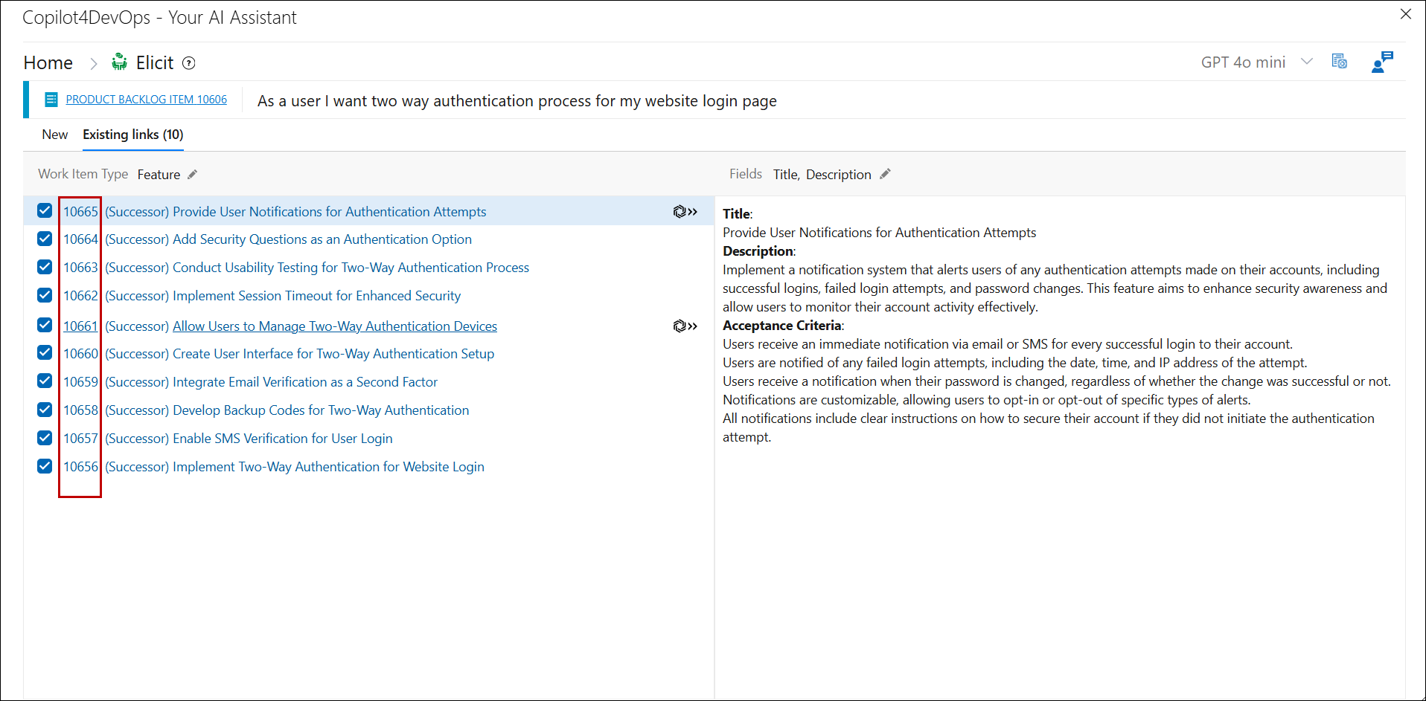Uncheck item 10659 checkbox
The width and height of the screenshot is (1426, 701).
point(45,381)
